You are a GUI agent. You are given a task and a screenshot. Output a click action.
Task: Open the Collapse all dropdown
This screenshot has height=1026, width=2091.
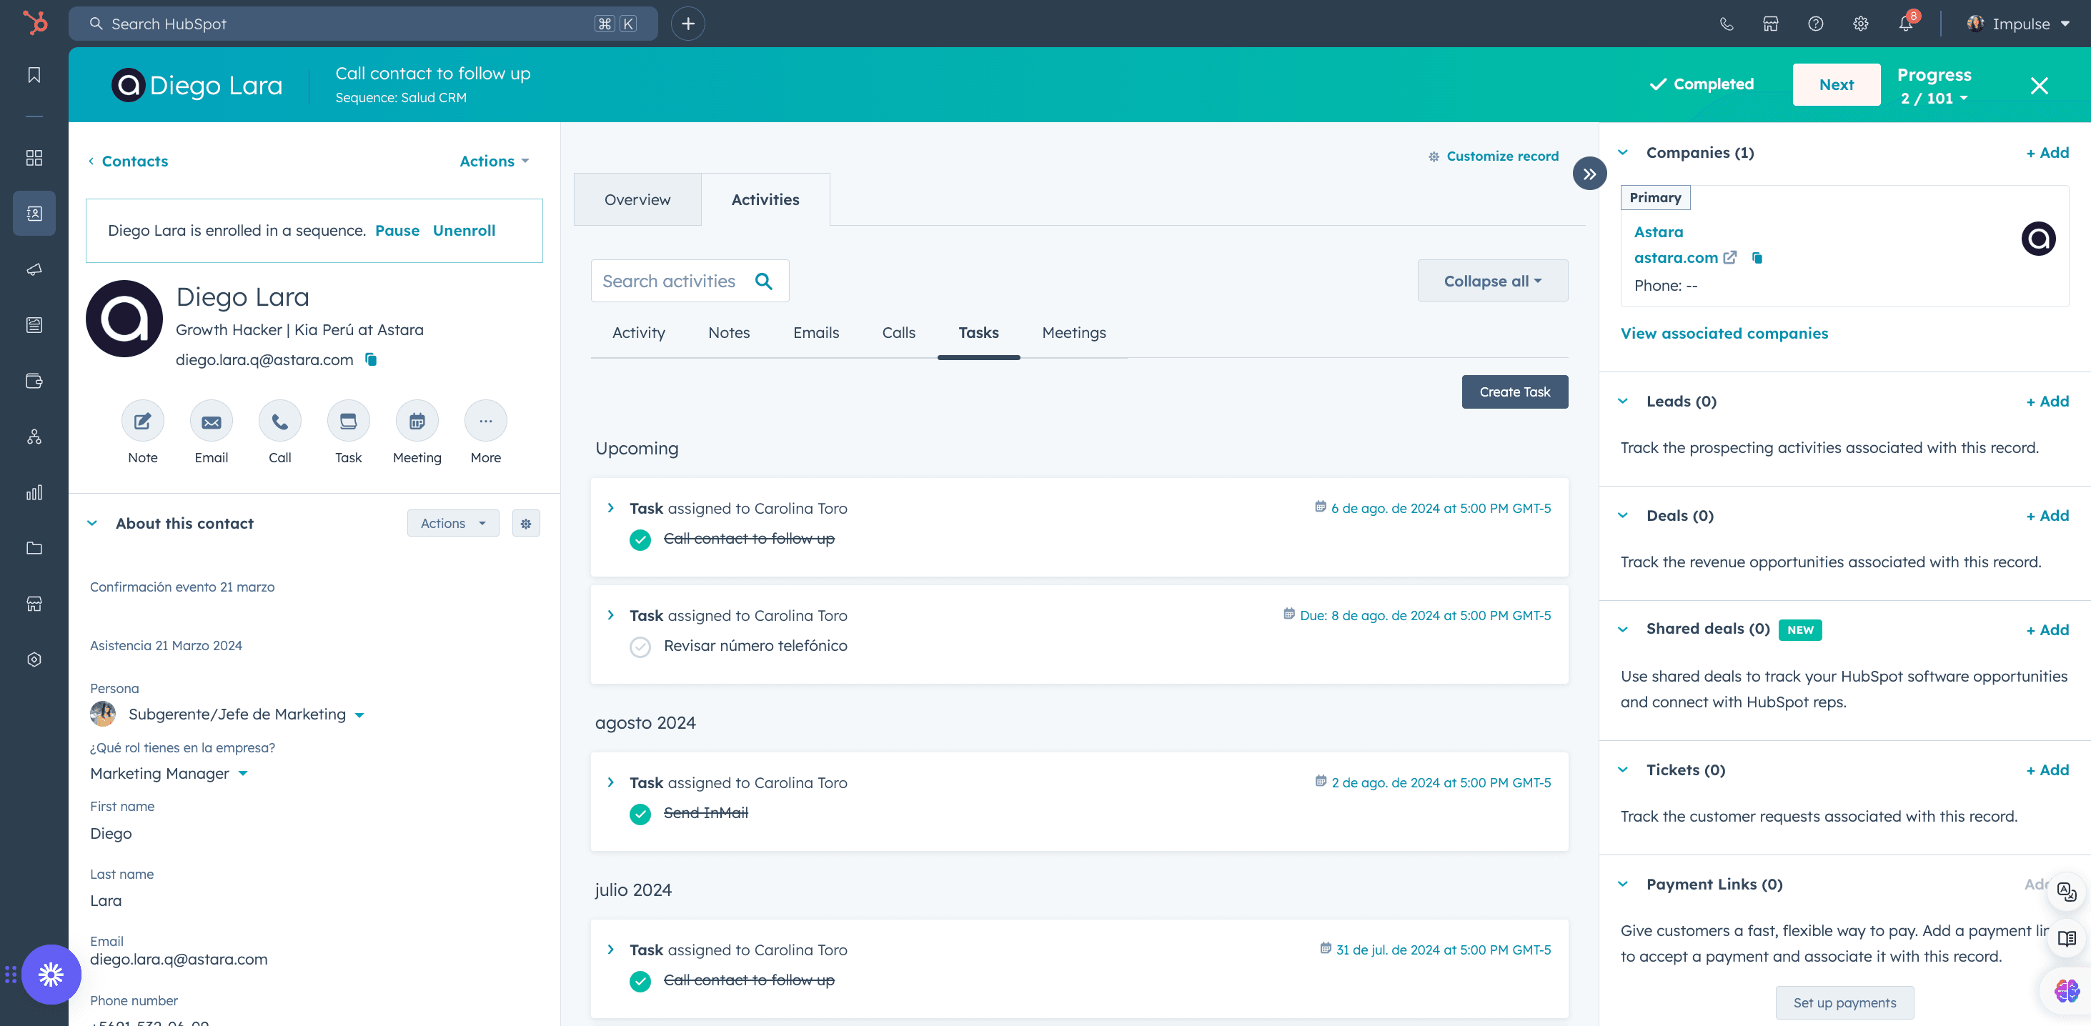pos(1492,281)
